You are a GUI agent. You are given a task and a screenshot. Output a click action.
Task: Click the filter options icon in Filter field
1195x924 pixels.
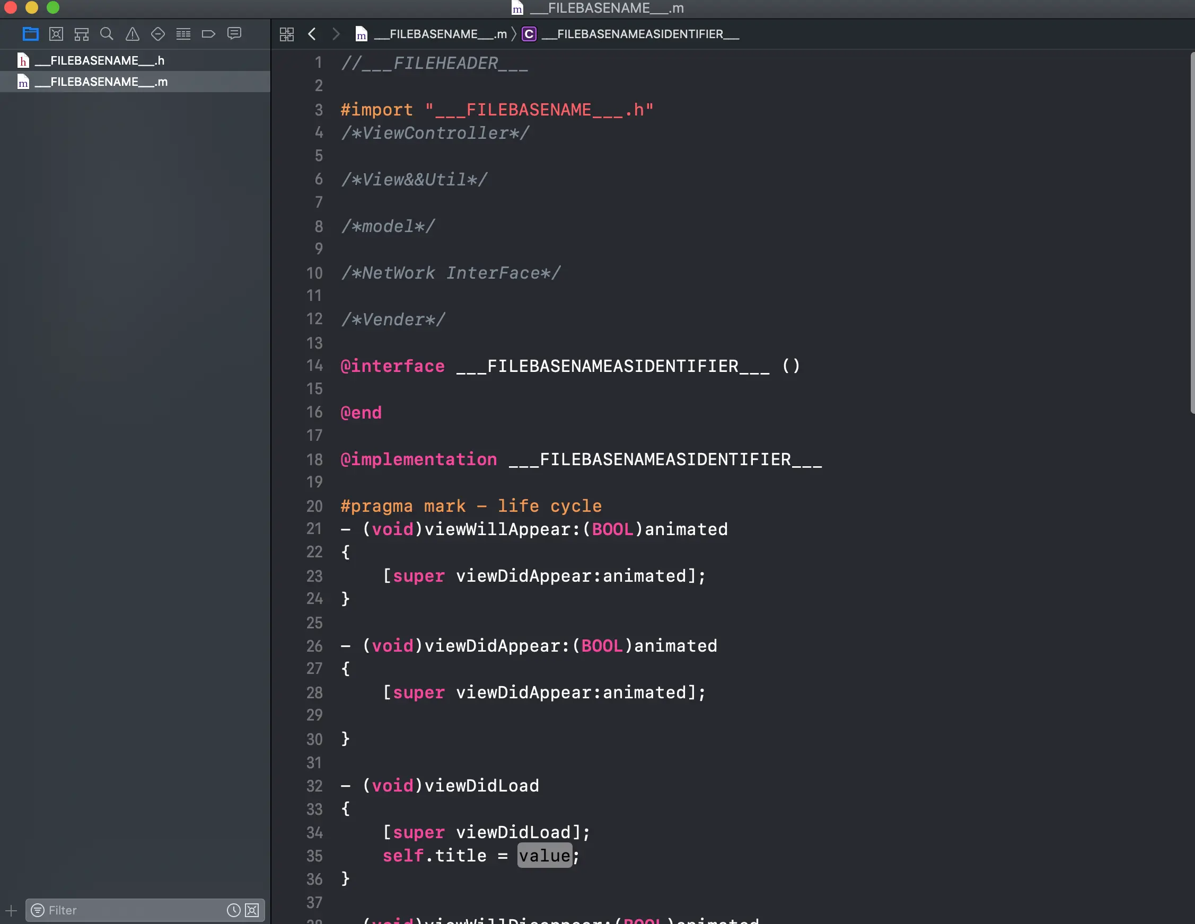(38, 910)
